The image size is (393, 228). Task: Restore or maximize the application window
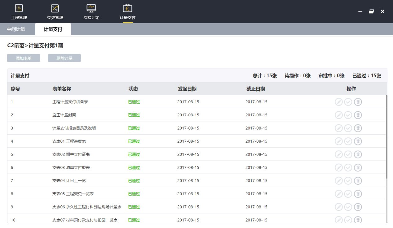[x=371, y=11]
